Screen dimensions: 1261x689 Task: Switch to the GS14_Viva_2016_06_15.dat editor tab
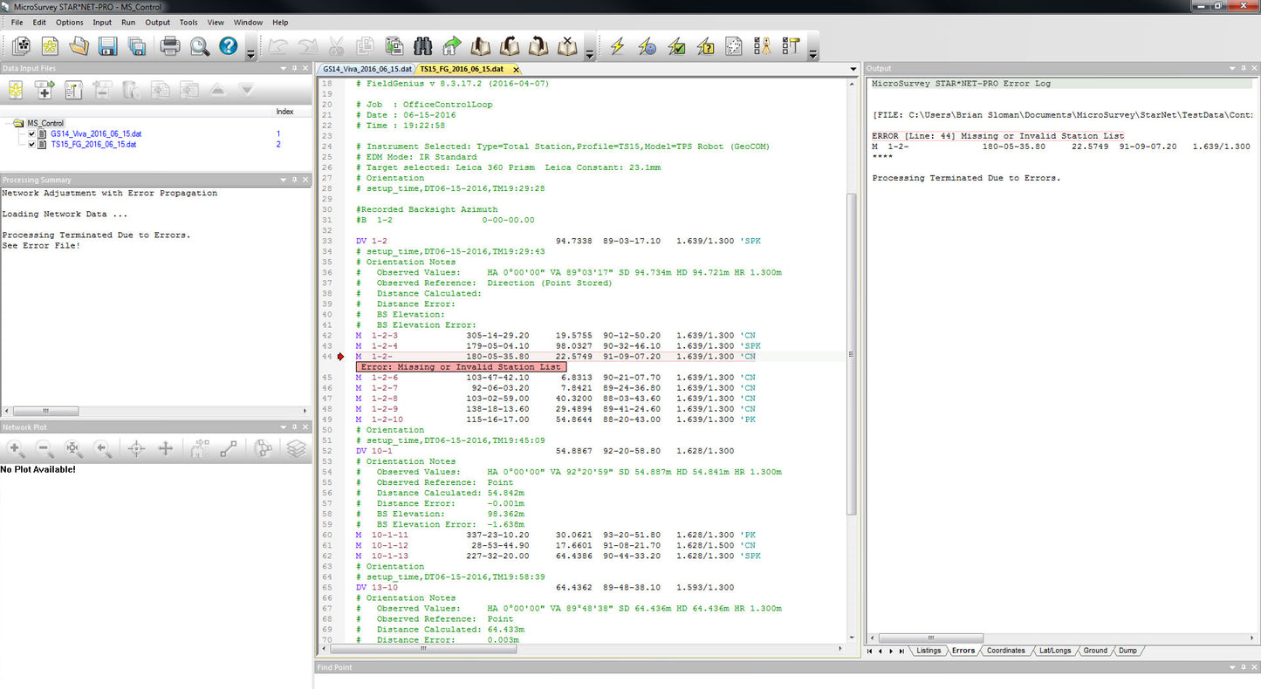(367, 69)
